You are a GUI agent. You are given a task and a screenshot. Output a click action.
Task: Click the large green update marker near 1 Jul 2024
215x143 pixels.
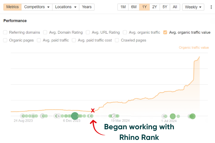tap(173, 116)
